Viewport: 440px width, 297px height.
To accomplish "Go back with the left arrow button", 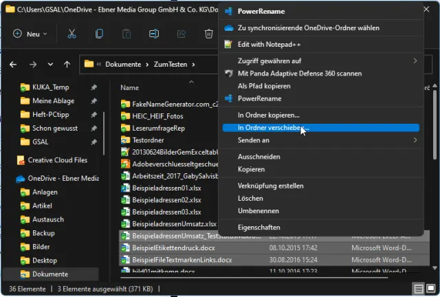I will [13, 65].
